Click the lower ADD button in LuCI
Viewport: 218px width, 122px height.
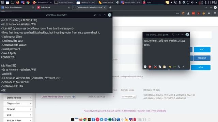point(201,67)
